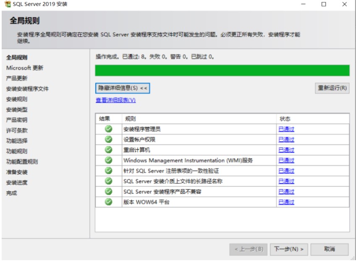356x261 pixels.
Task: Click green check icon for 重启计算机 row
Action: click(x=109, y=149)
